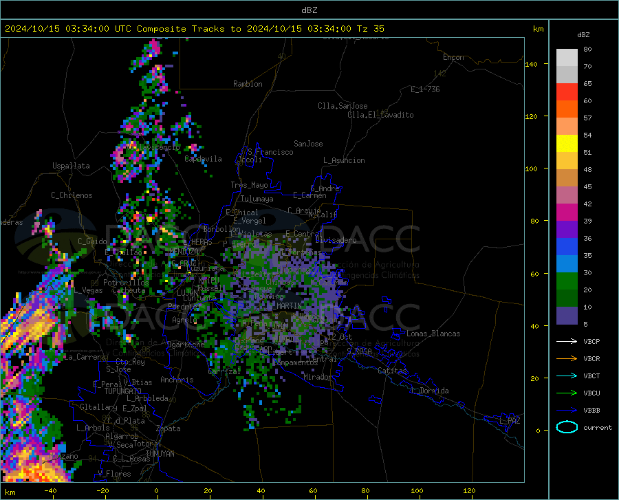The image size is (619, 500).
Task: Click the MENDOZA city label
Action: [x=184, y=252]
